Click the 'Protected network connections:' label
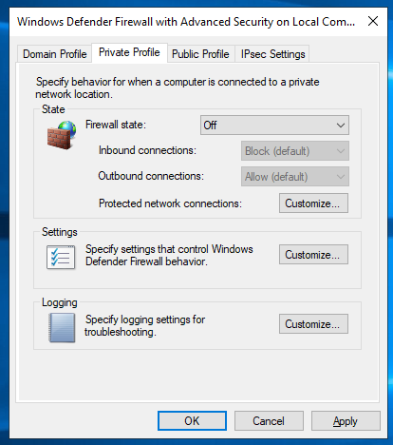The width and height of the screenshot is (393, 445). [x=170, y=203]
